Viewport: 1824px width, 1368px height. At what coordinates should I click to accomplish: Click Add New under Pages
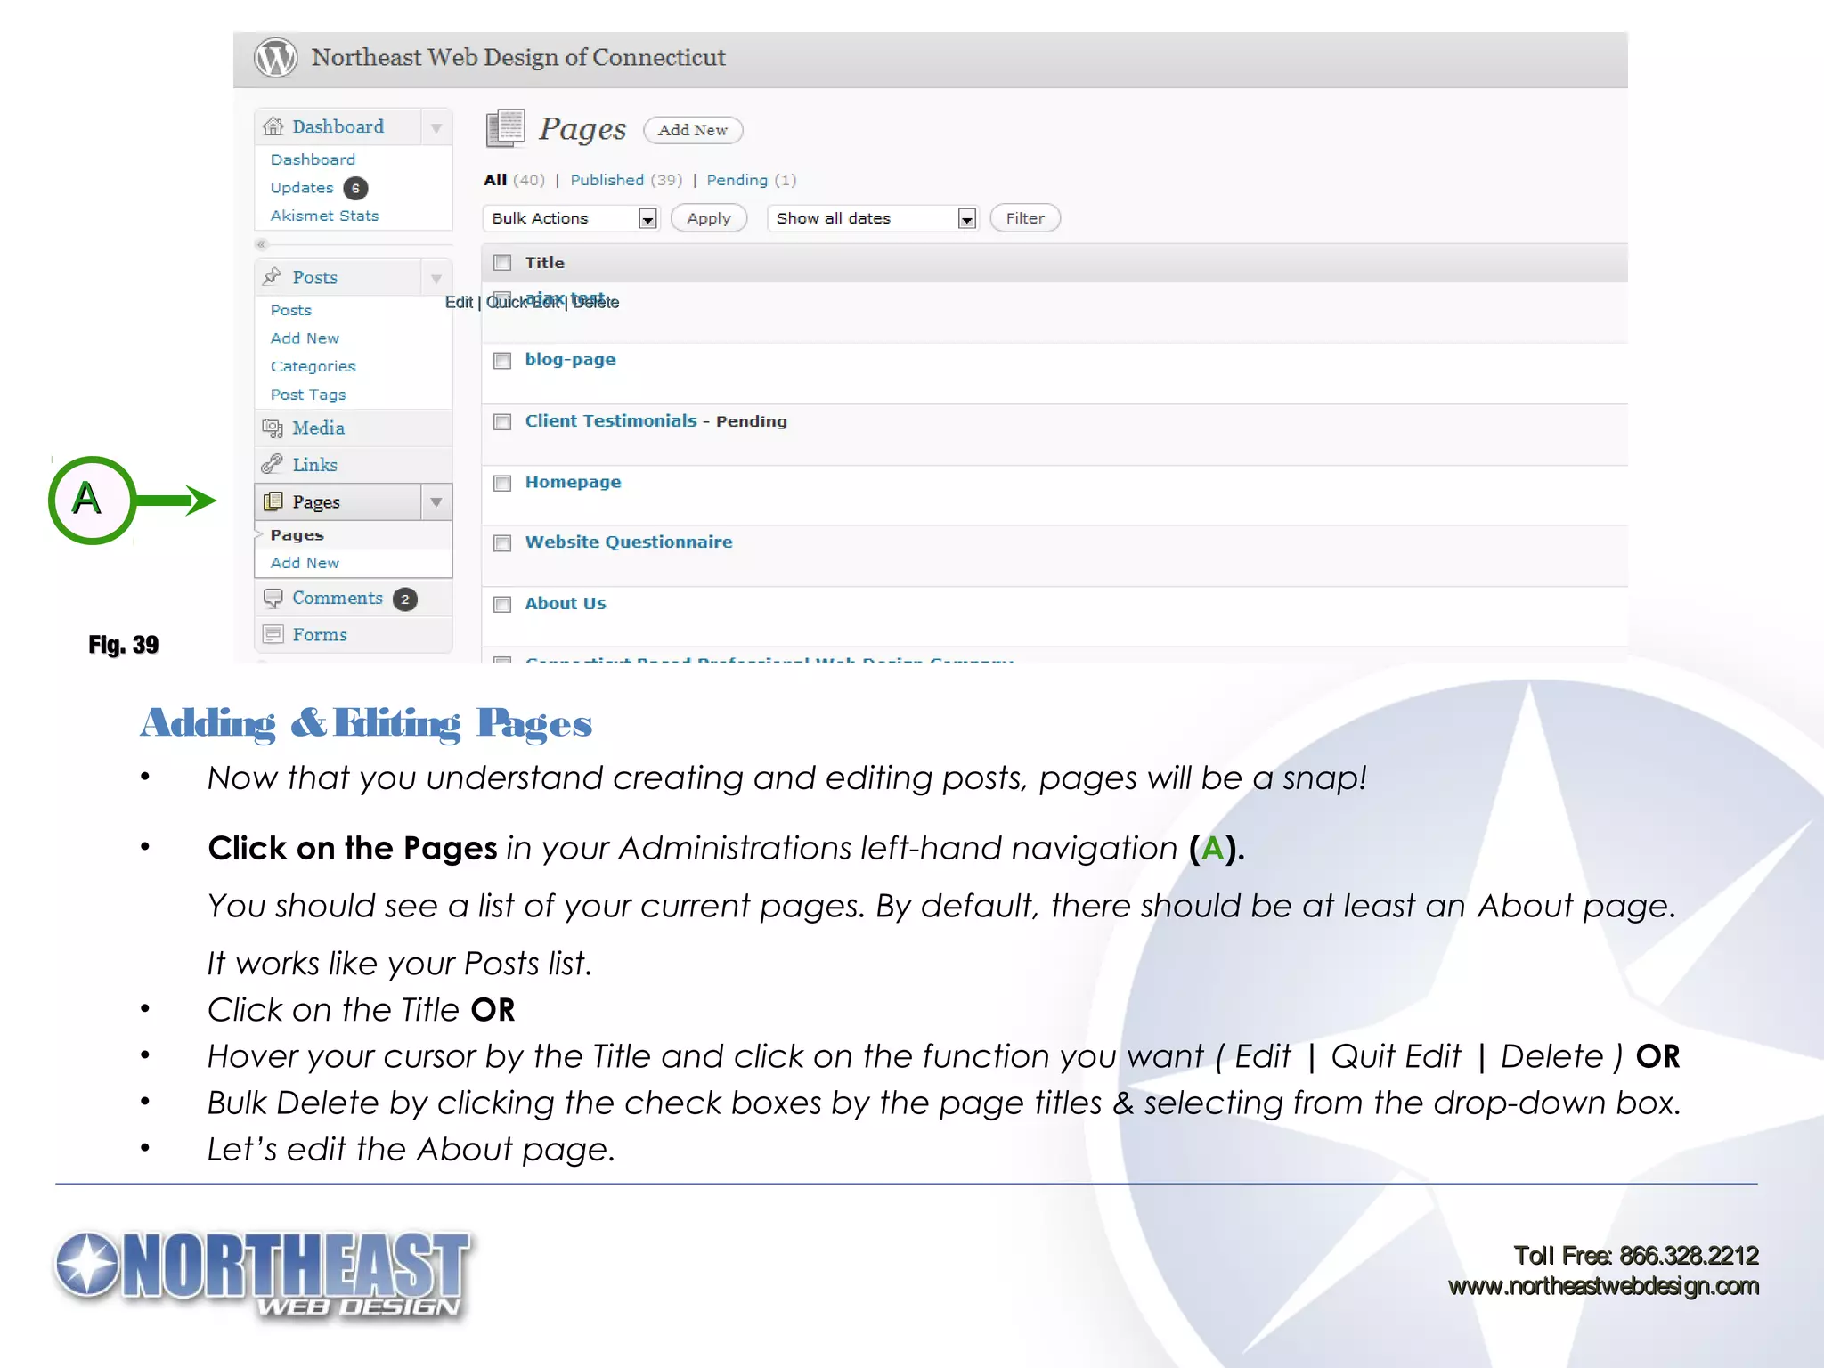pos(305,563)
